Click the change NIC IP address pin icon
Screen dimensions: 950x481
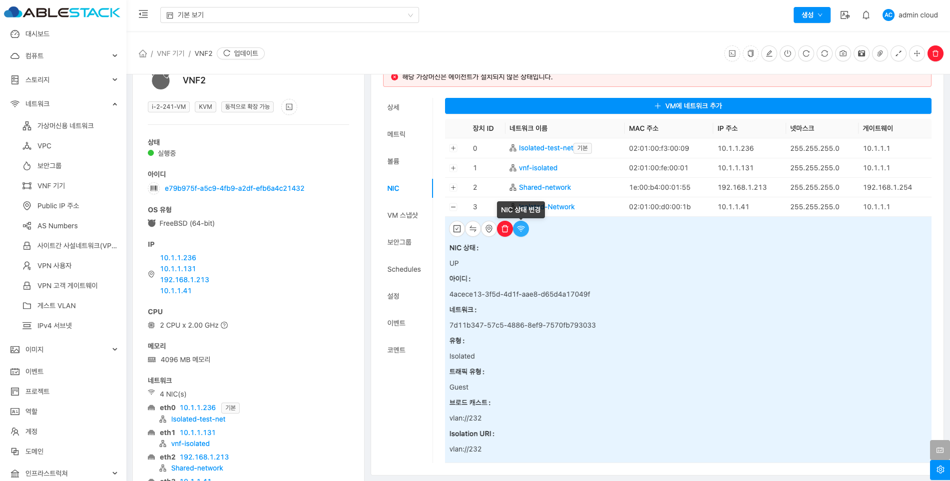[x=489, y=229]
